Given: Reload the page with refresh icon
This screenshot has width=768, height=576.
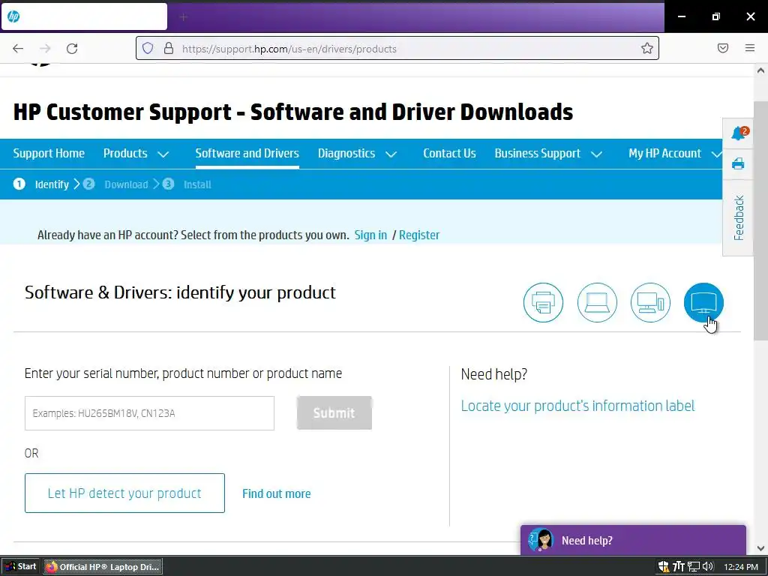Looking at the screenshot, I should tap(72, 49).
